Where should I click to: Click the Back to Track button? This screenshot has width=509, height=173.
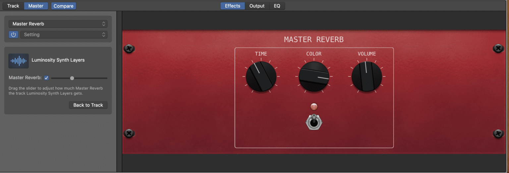click(88, 105)
